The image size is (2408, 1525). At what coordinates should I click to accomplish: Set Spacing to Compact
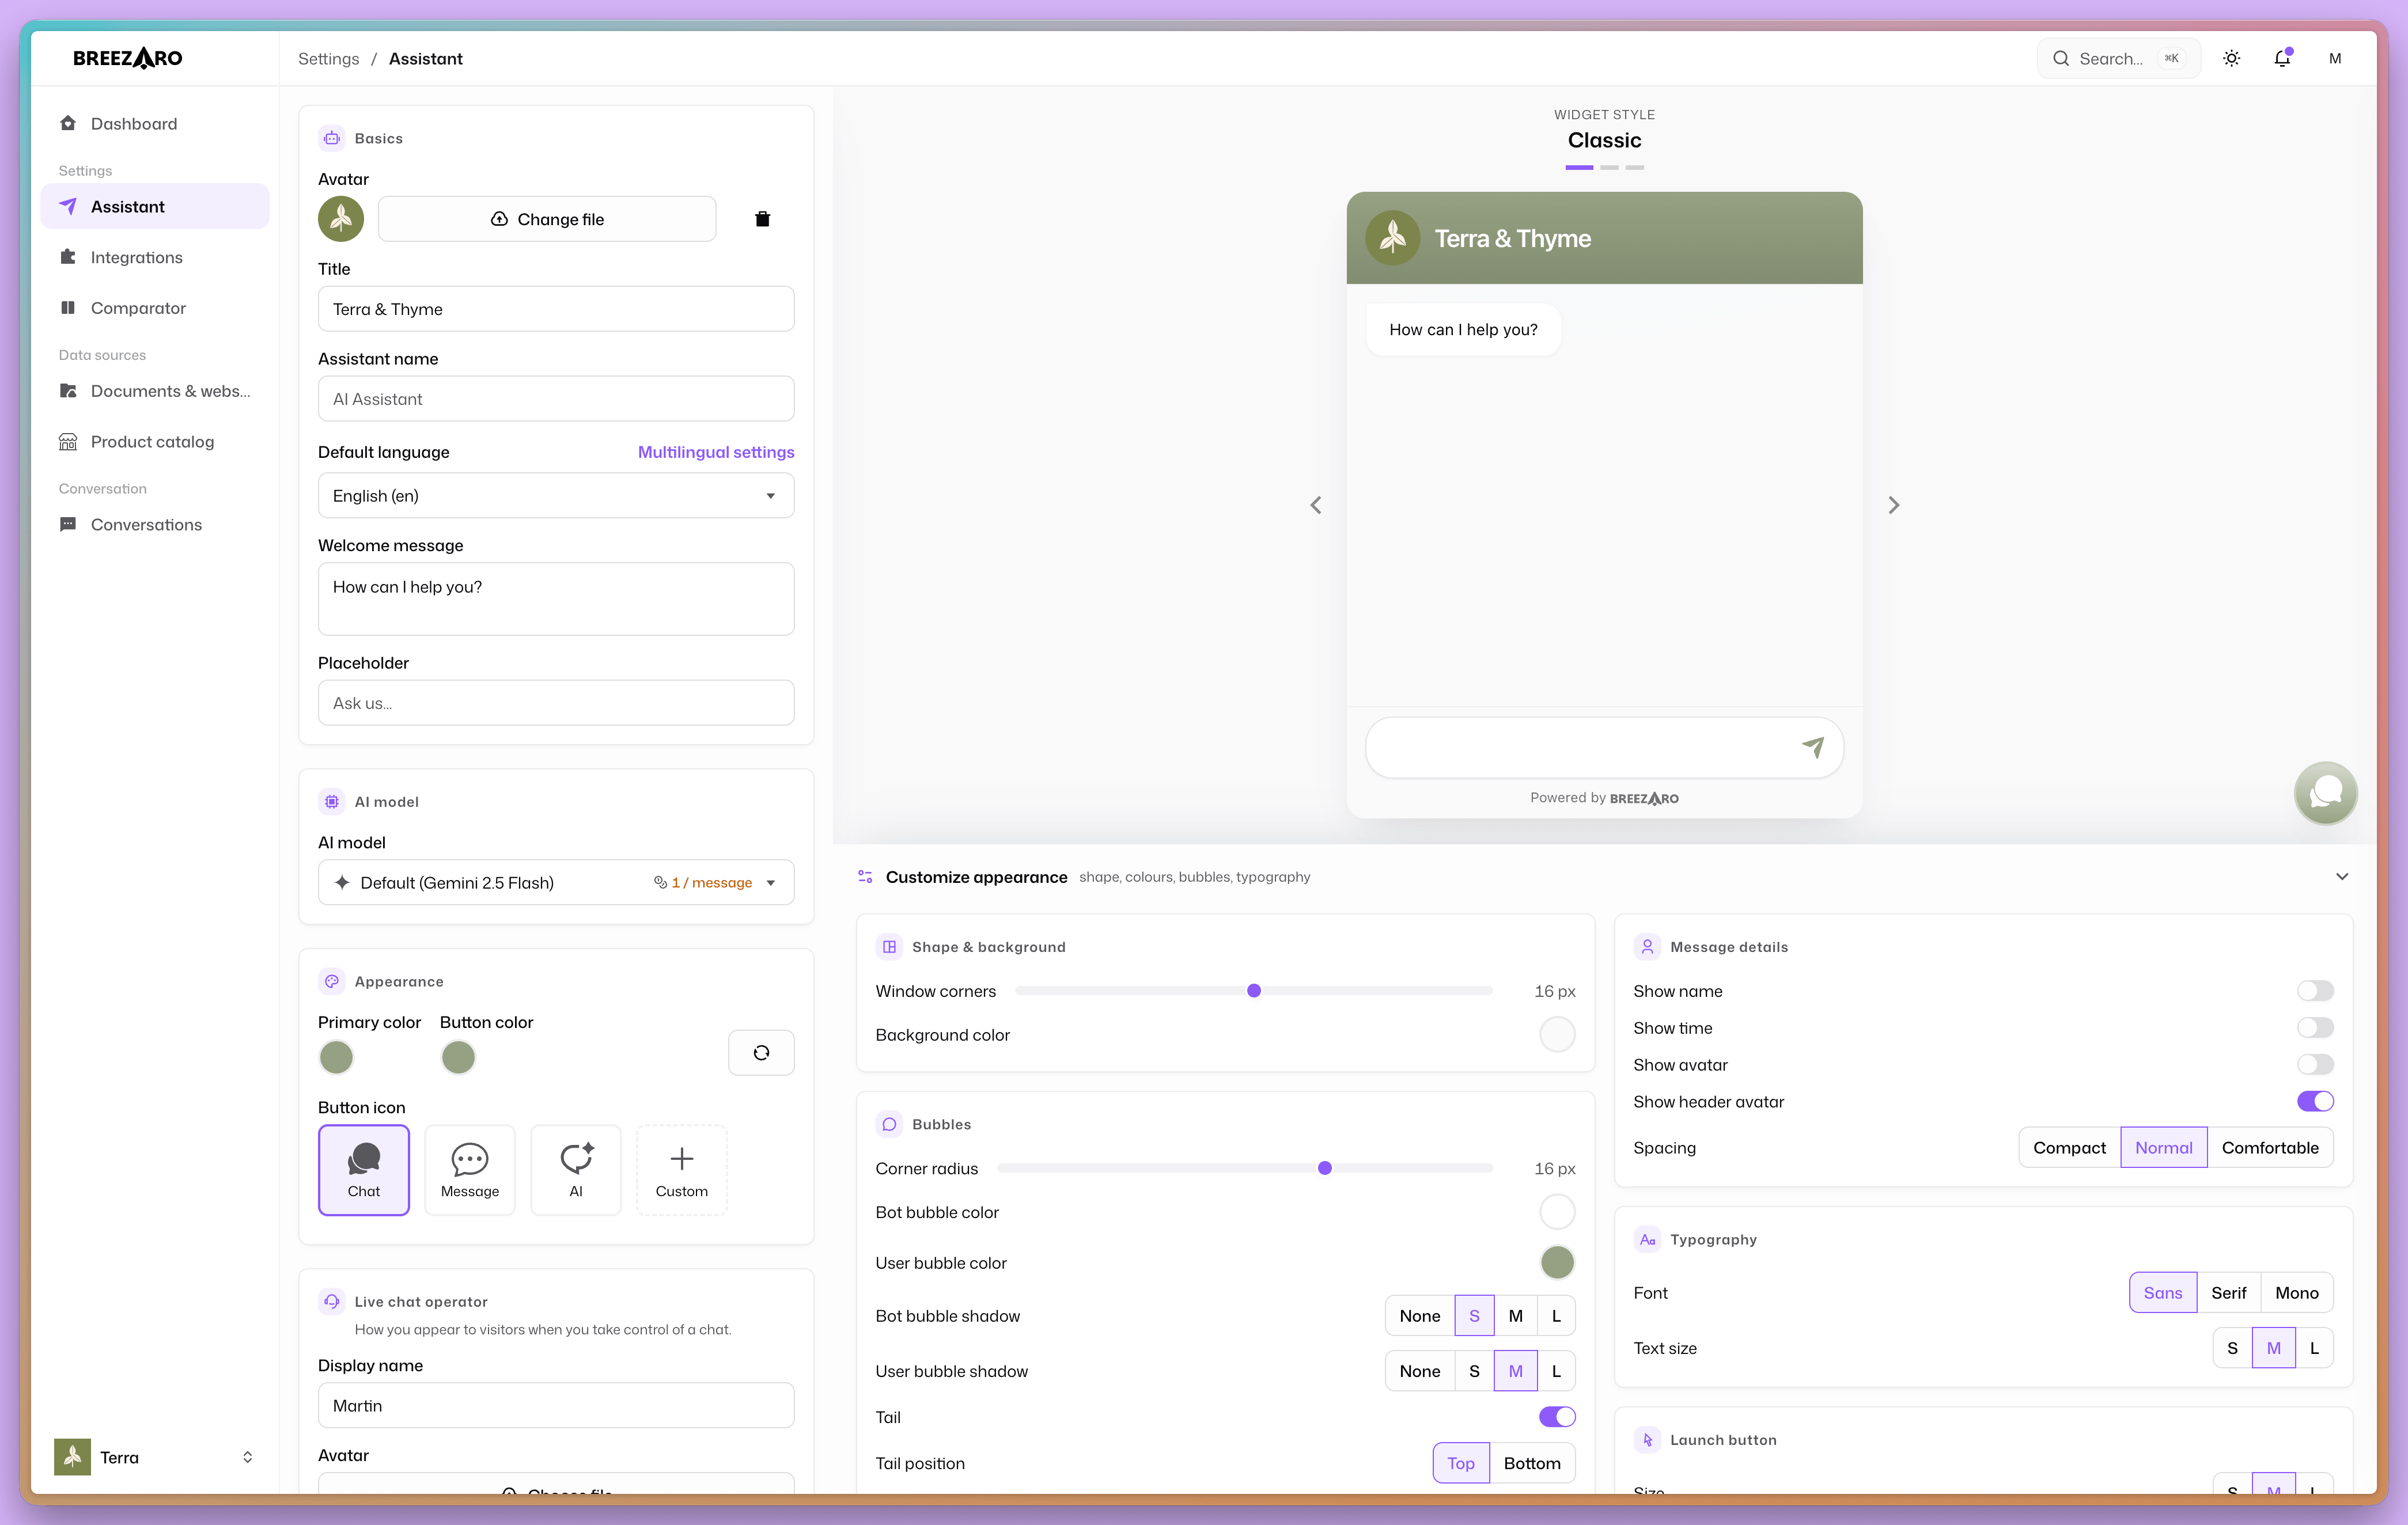2069,1148
